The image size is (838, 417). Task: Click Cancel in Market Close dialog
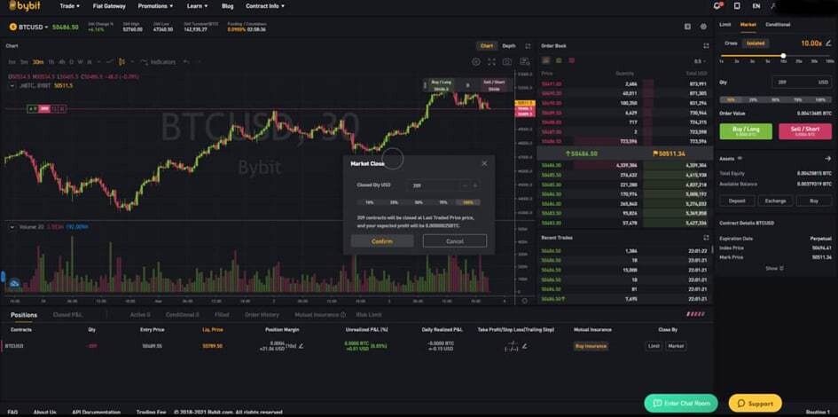coord(455,241)
